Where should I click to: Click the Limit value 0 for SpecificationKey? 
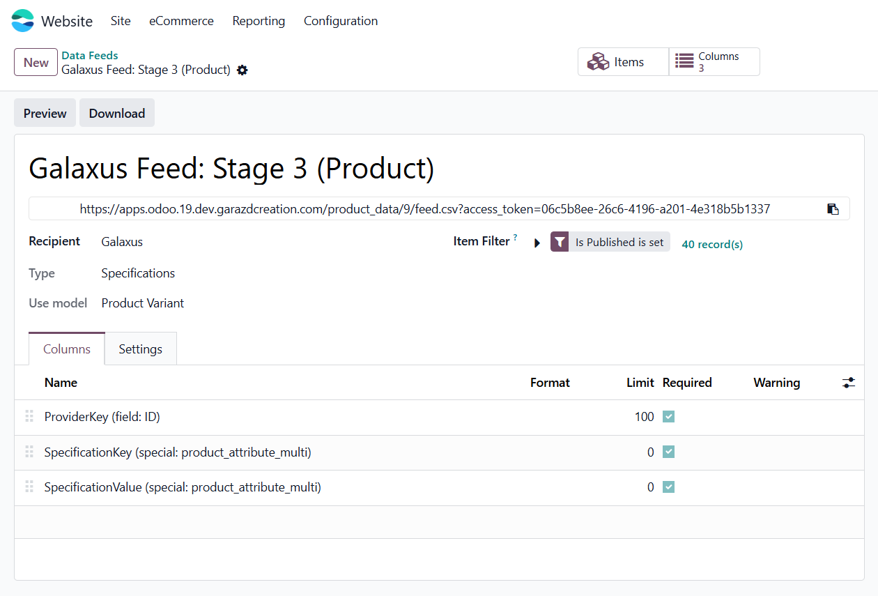point(651,452)
